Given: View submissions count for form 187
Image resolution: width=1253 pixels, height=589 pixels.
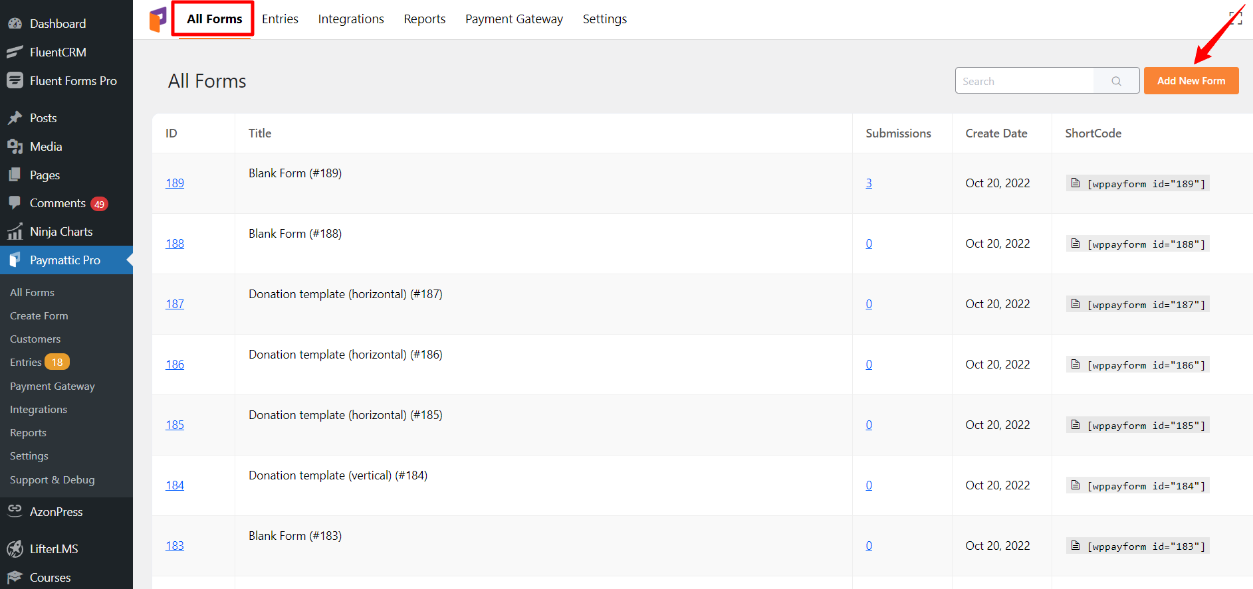Looking at the screenshot, I should (869, 304).
